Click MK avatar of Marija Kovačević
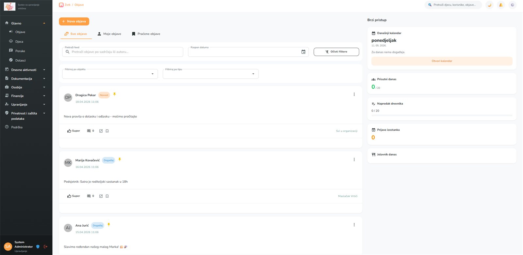Image resolution: width=523 pixels, height=255 pixels. tap(68, 163)
